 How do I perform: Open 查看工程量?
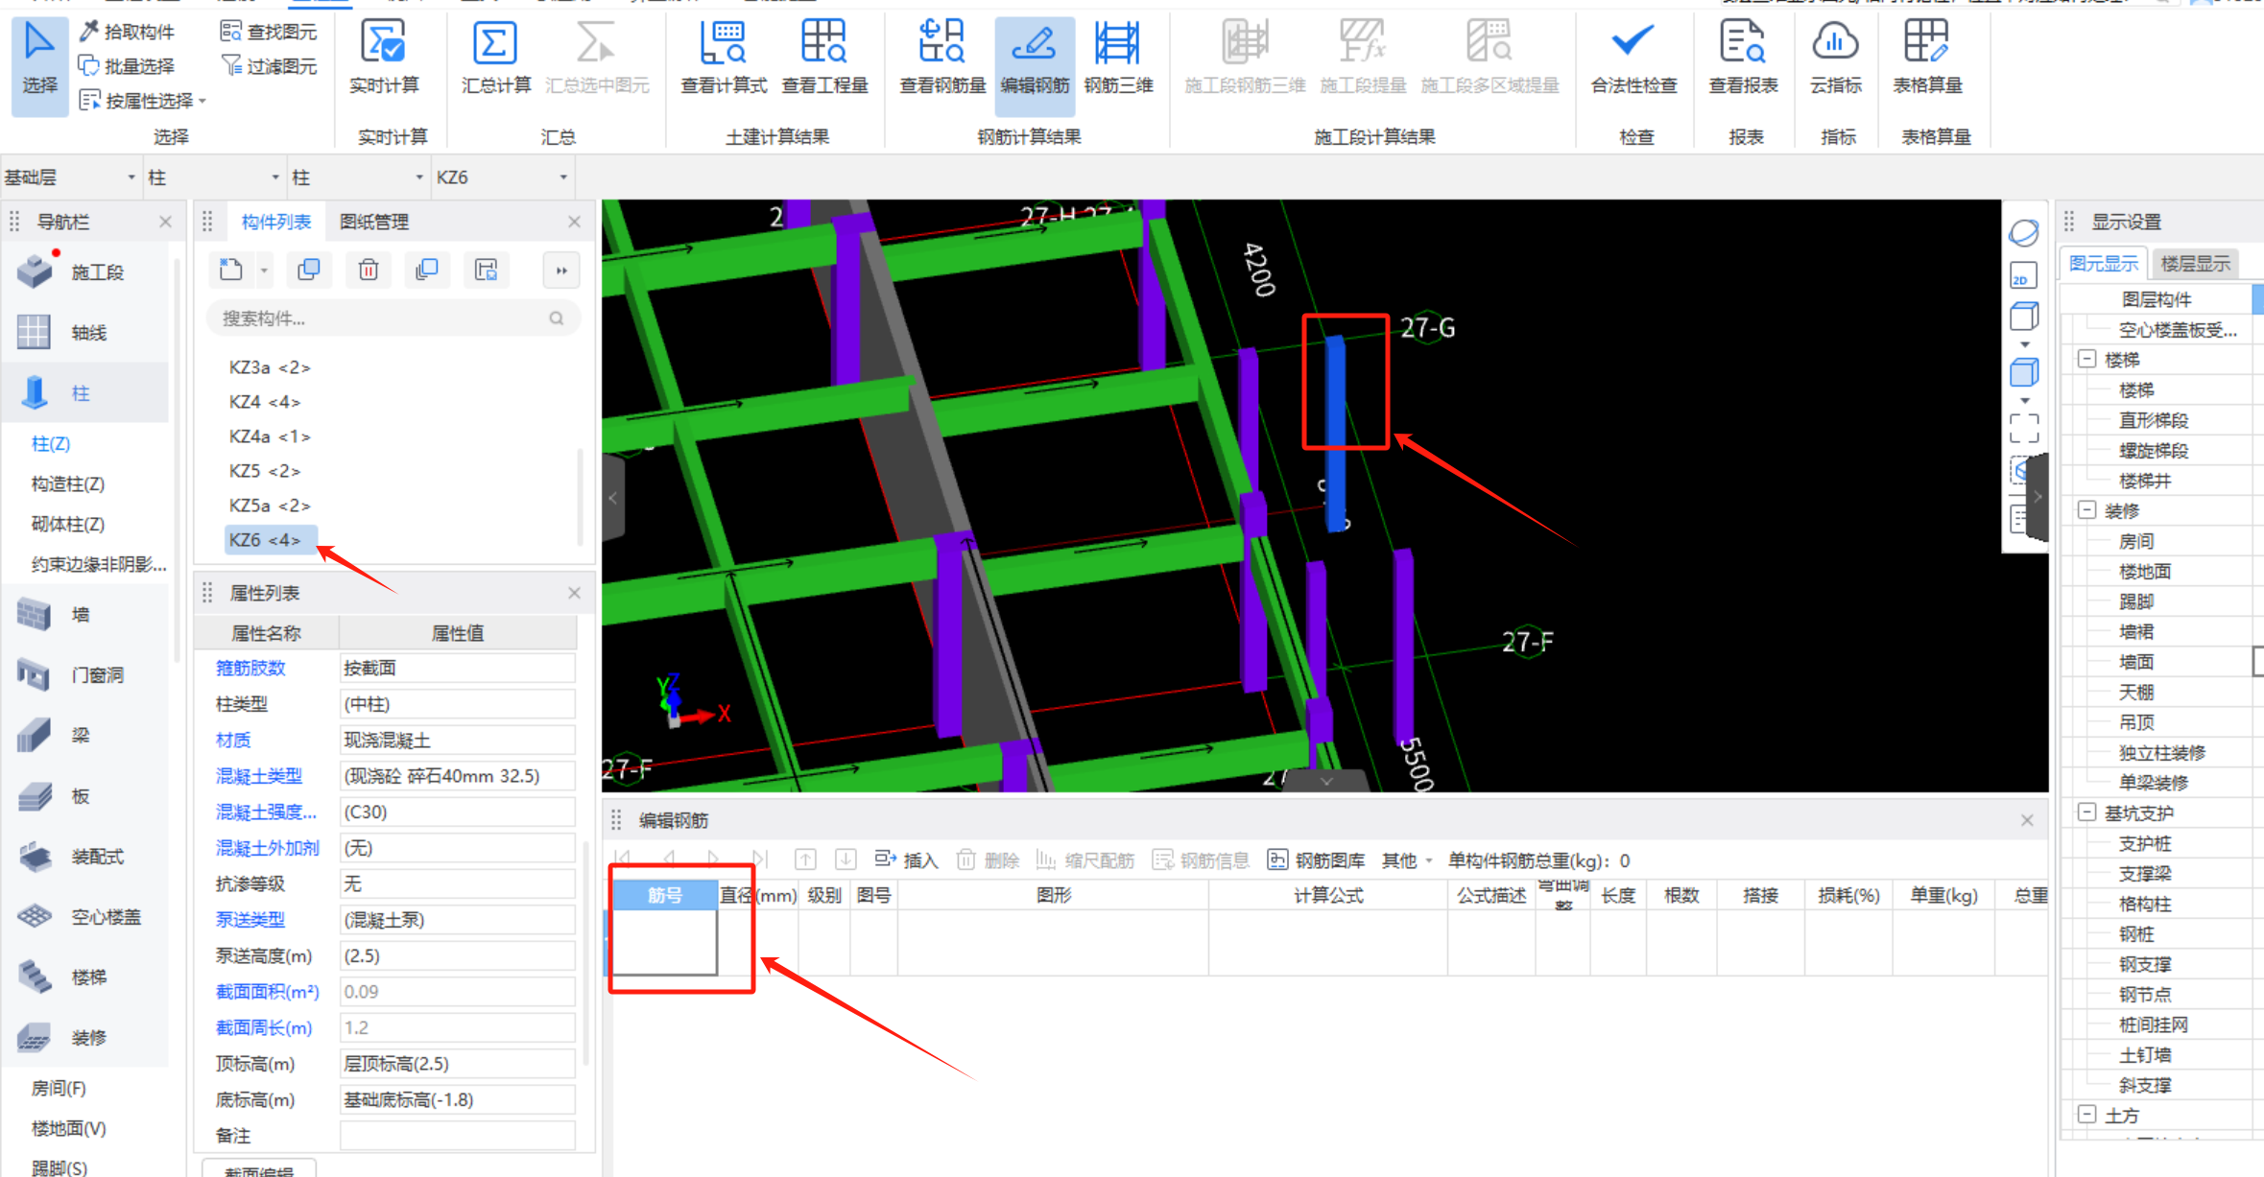click(x=824, y=59)
